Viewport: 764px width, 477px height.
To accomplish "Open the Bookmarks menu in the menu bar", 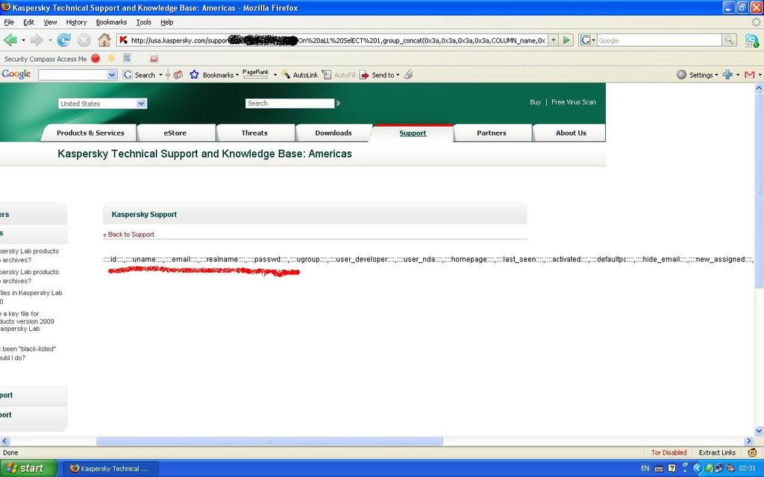I will point(111,22).
